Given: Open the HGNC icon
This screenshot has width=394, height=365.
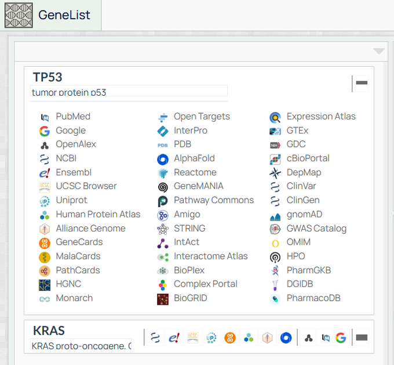Looking at the screenshot, I should [45, 285].
